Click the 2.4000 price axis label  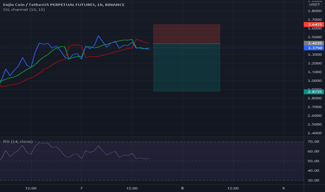(315, 133)
